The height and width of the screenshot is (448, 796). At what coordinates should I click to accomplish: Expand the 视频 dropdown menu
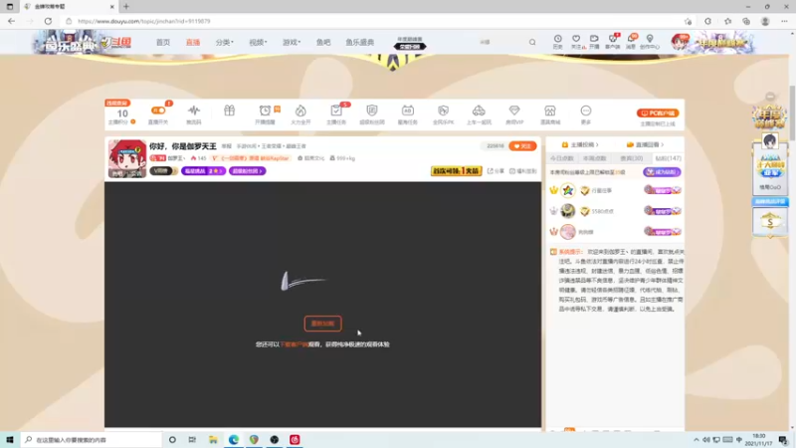click(x=258, y=42)
